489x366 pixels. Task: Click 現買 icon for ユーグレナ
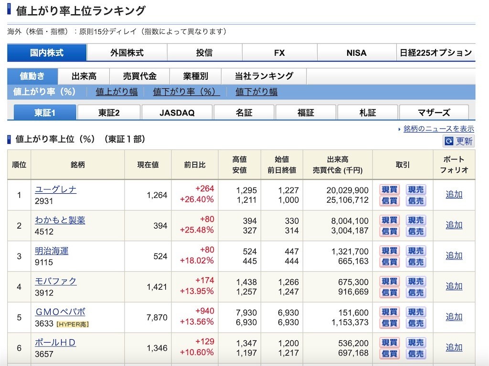[x=390, y=189]
